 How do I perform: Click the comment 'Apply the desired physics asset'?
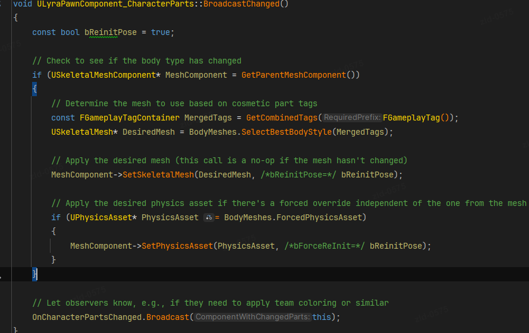(x=289, y=203)
